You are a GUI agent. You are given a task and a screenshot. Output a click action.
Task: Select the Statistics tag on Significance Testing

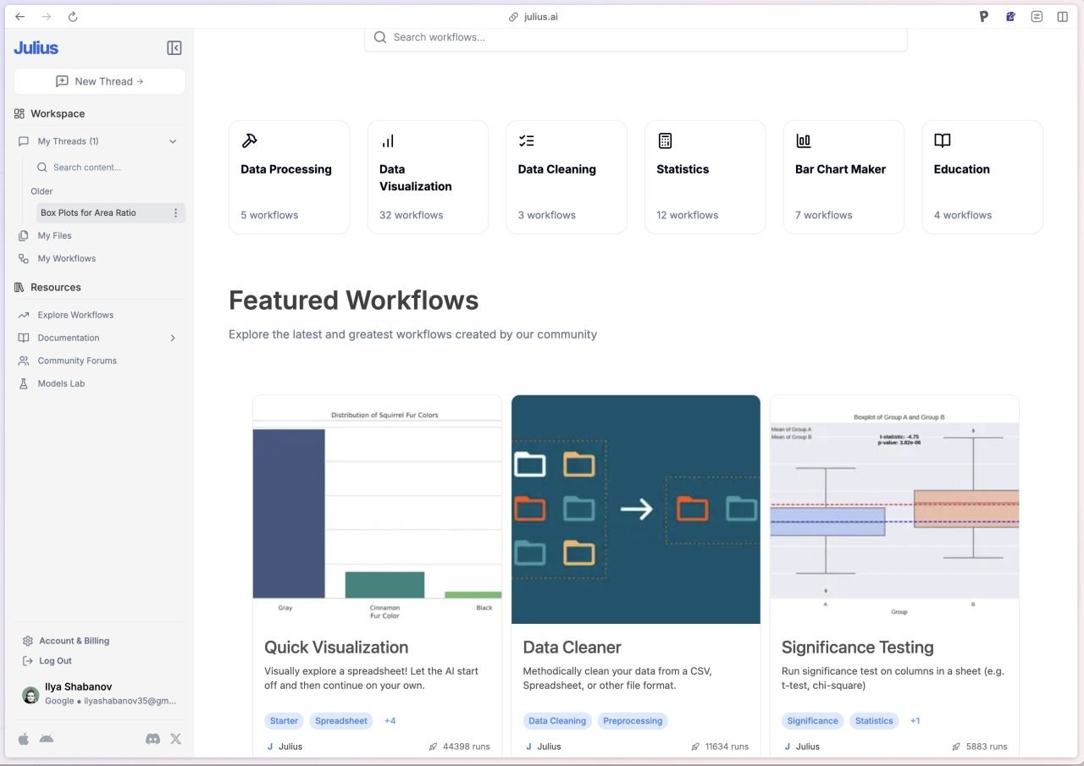click(874, 721)
